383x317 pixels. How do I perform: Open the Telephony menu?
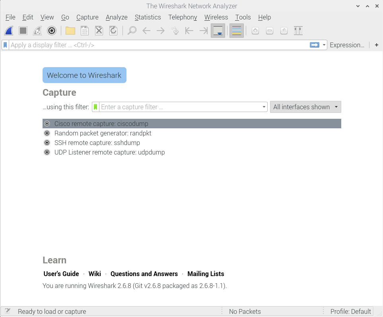(x=183, y=17)
